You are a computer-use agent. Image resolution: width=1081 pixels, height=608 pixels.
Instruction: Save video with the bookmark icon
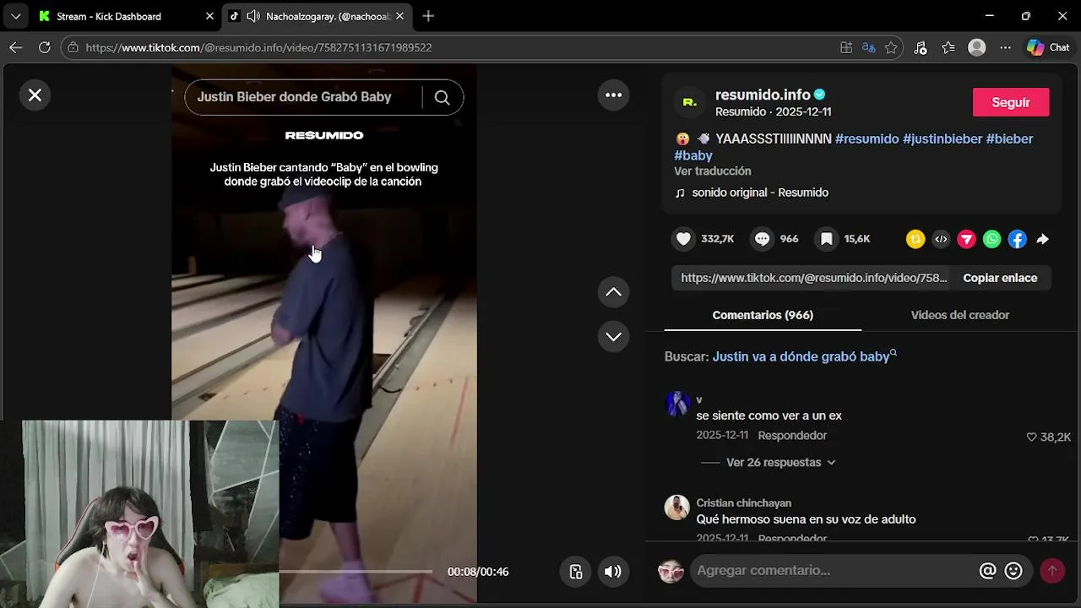[827, 239]
